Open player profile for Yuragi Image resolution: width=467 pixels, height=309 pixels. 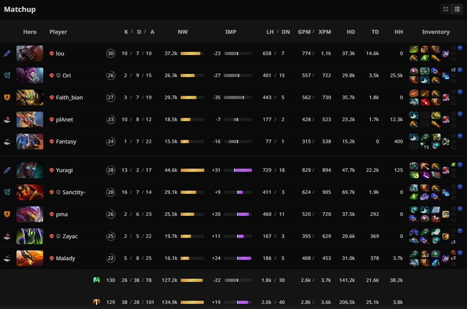[64, 170]
